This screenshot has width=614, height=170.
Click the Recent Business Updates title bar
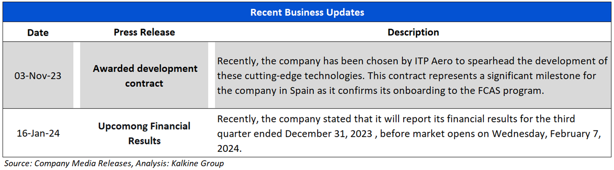click(x=307, y=12)
